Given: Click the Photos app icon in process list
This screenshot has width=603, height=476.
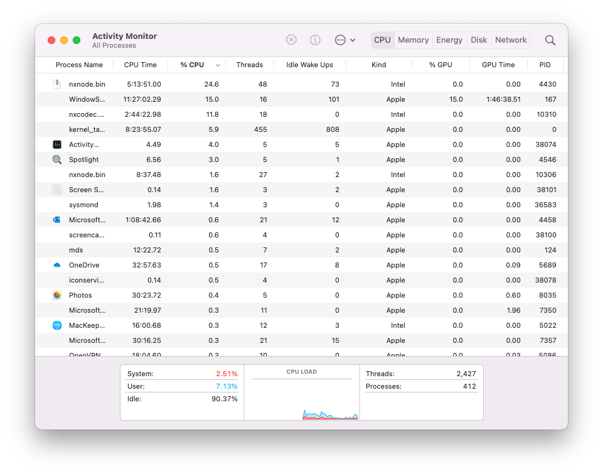Looking at the screenshot, I should (x=57, y=295).
